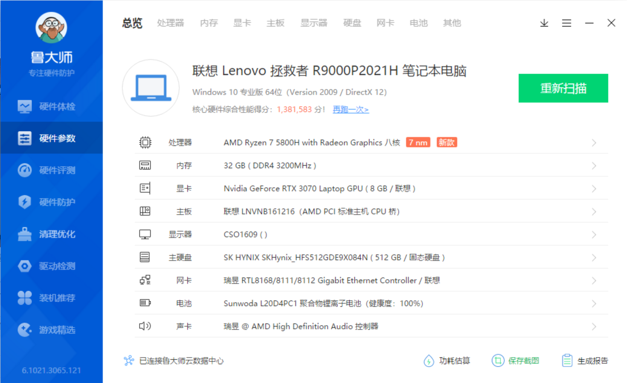The image size is (627, 383).
Task: Expand the 显卡 row chevron
Action: (x=594, y=189)
